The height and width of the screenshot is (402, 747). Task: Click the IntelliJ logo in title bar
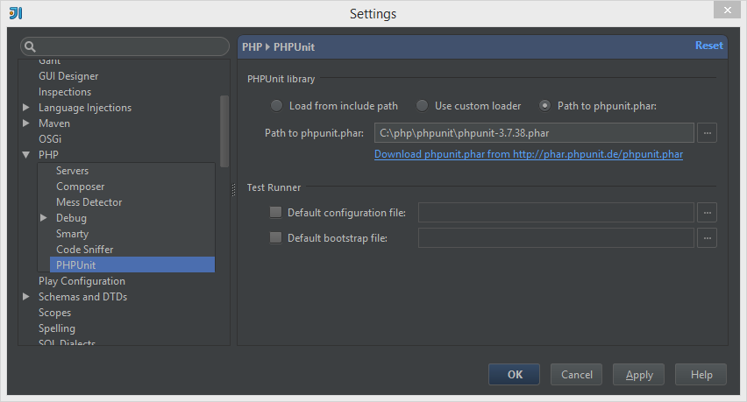pyautogui.click(x=16, y=13)
